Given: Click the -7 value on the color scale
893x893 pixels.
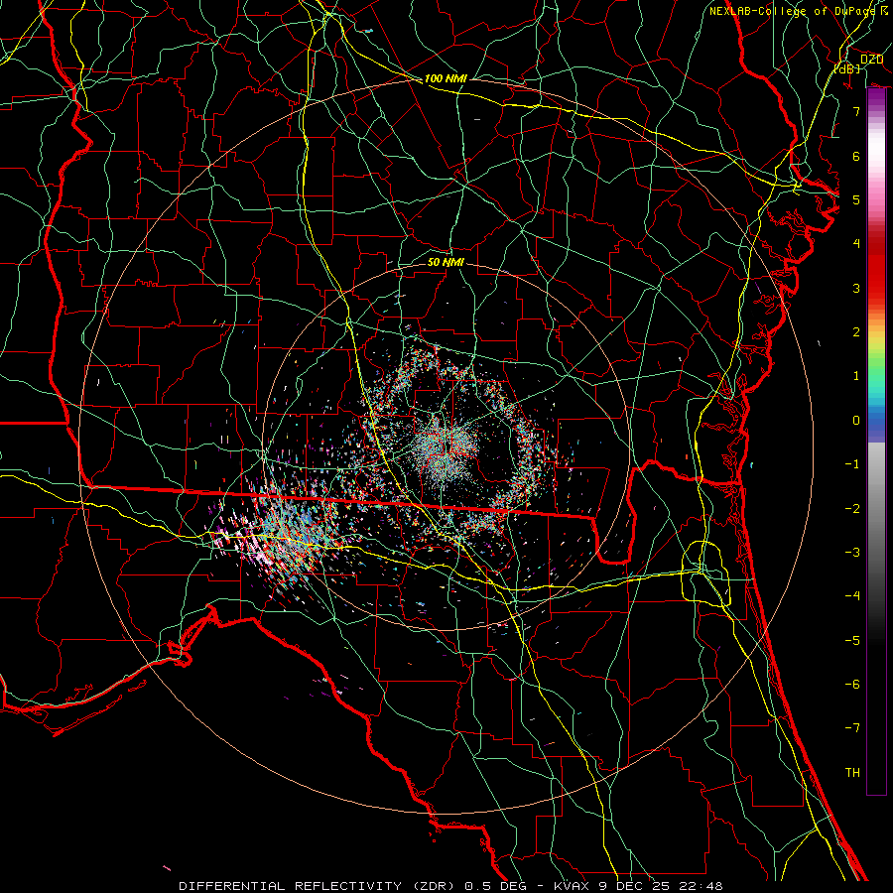Looking at the screenshot, I should [852, 728].
